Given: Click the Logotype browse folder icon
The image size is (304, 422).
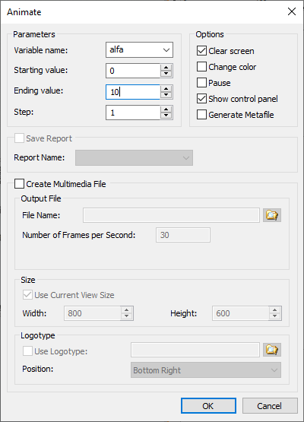Looking at the screenshot, I should tap(272, 350).
